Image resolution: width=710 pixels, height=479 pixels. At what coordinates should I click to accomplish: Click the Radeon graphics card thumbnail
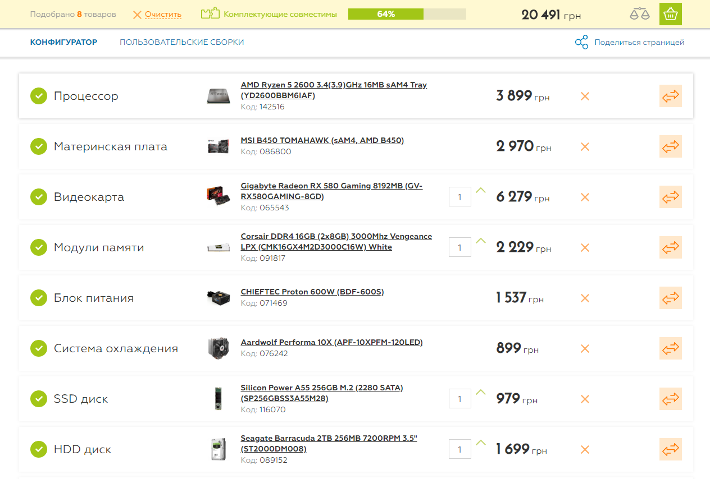pos(218,196)
